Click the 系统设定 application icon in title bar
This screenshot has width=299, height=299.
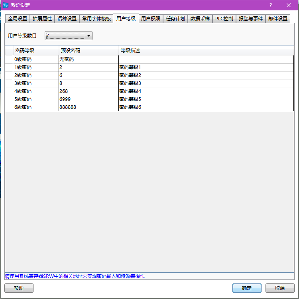click(5, 5)
